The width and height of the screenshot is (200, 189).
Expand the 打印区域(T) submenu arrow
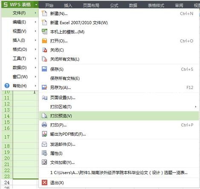coord(196,107)
